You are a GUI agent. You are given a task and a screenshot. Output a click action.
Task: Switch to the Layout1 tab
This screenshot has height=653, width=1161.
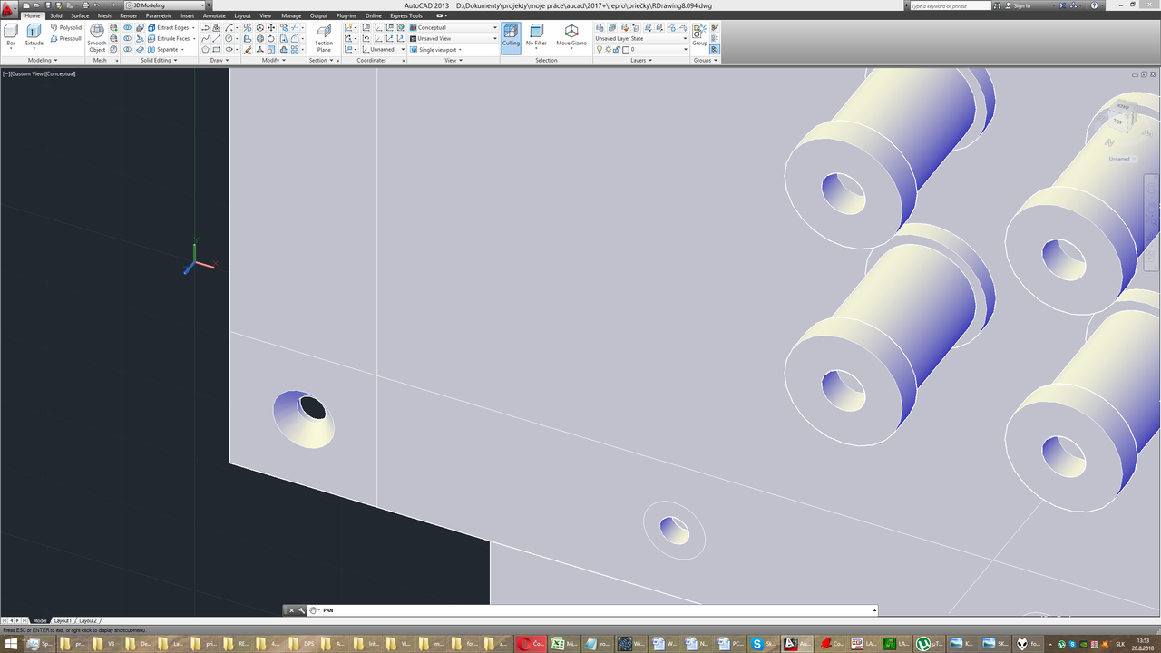coord(63,620)
